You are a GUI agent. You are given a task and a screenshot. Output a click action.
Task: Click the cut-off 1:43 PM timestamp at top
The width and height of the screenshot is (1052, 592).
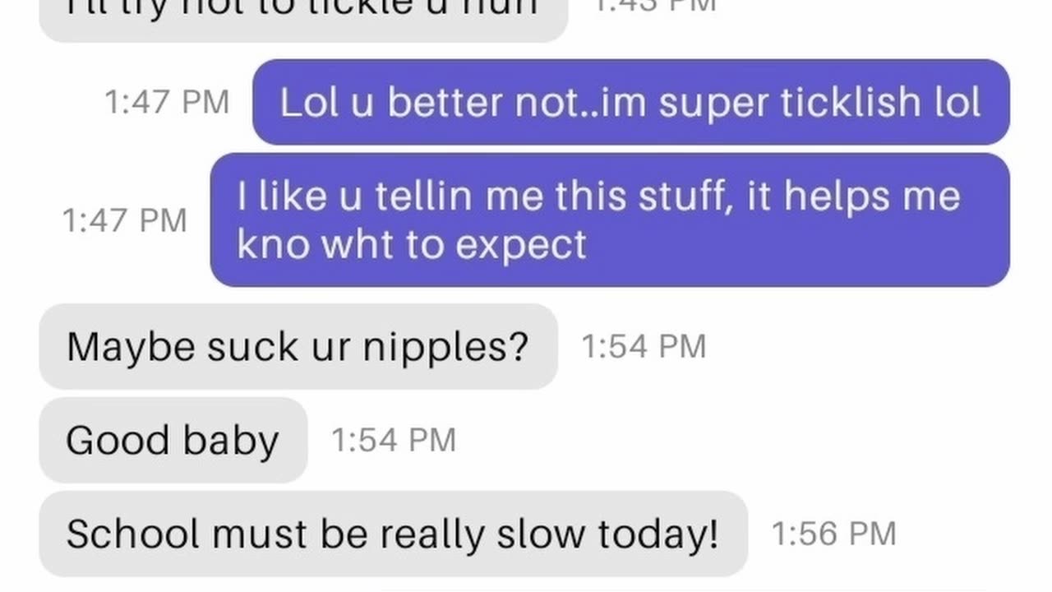click(x=654, y=6)
